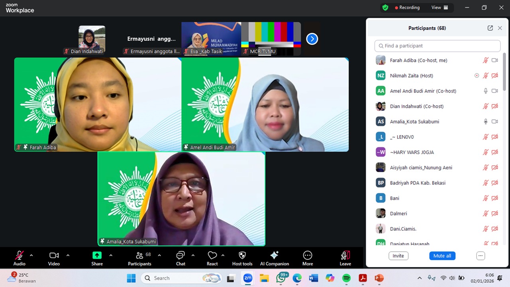Open Host tools shield icon
Image resolution: width=510 pixels, height=287 pixels.
click(242, 256)
